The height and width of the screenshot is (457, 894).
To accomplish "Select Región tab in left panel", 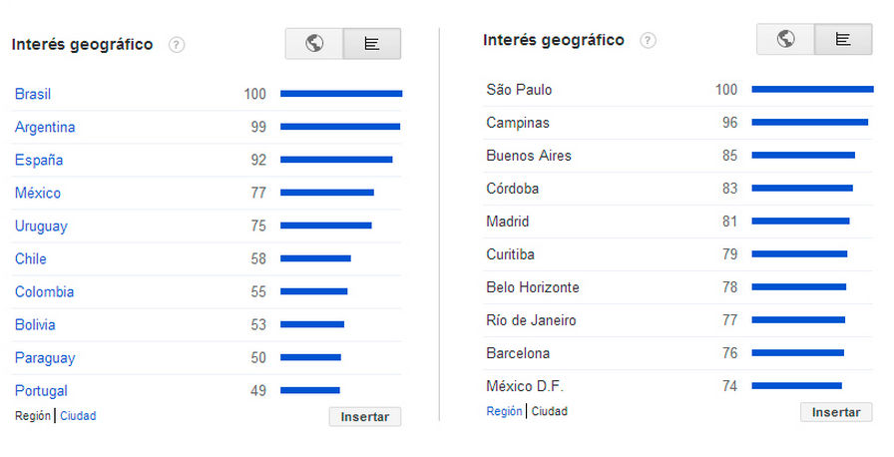I will pyautogui.click(x=33, y=415).
